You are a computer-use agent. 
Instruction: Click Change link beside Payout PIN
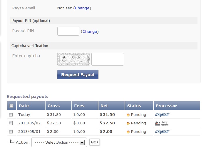[90, 32]
